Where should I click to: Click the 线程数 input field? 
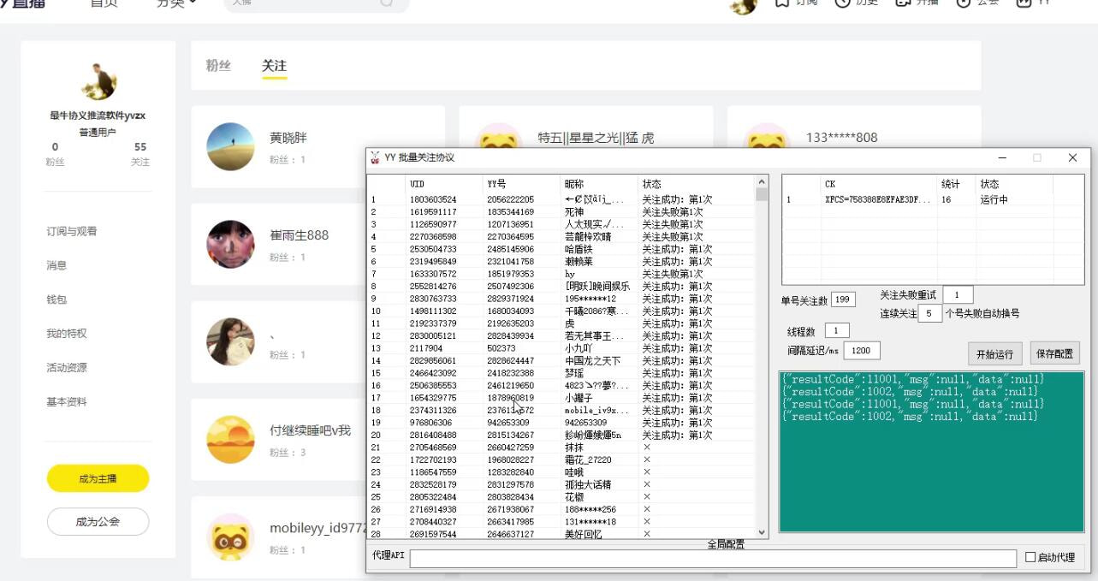click(837, 330)
